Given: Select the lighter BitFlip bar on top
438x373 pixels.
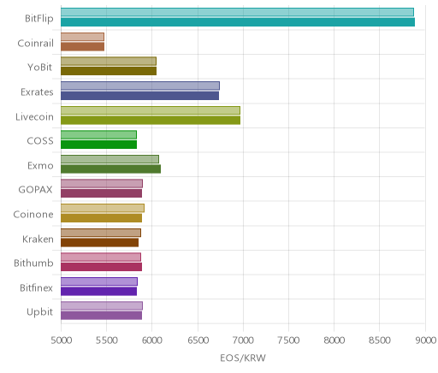Looking at the screenshot, I should coord(237,12).
